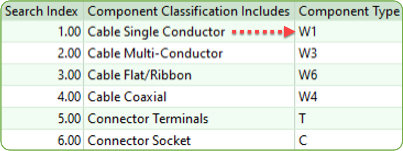403x151 pixels.
Task: Click the C component type cell
Action: pyautogui.click(x=348, y=140)
